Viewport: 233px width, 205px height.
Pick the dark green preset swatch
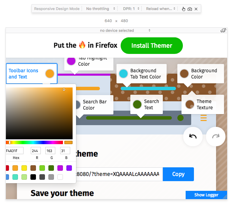coord(51,168)
